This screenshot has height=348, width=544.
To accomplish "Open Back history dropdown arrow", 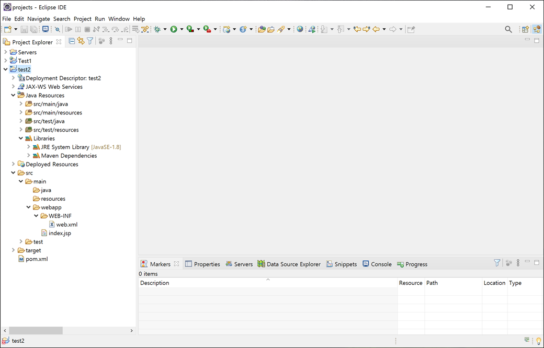I will tap(384, 29).
